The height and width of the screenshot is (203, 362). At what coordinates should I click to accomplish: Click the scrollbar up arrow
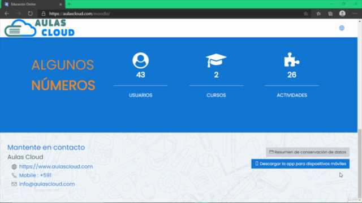pos(360,21)
